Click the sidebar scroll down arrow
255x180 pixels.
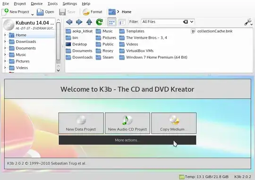click(x=58, y=70)
